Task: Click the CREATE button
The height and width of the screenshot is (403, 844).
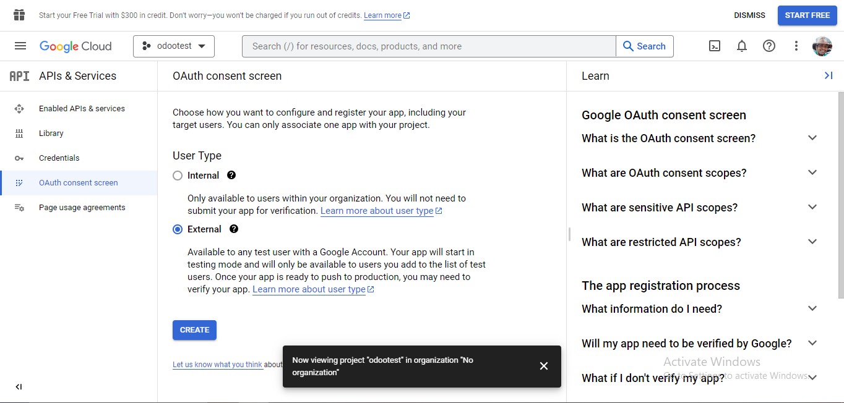Action: coord(194,330)
